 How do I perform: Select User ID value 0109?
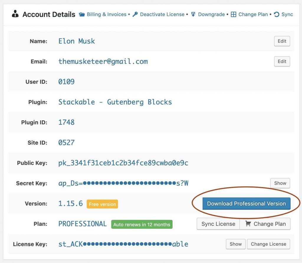click(66, 82)
